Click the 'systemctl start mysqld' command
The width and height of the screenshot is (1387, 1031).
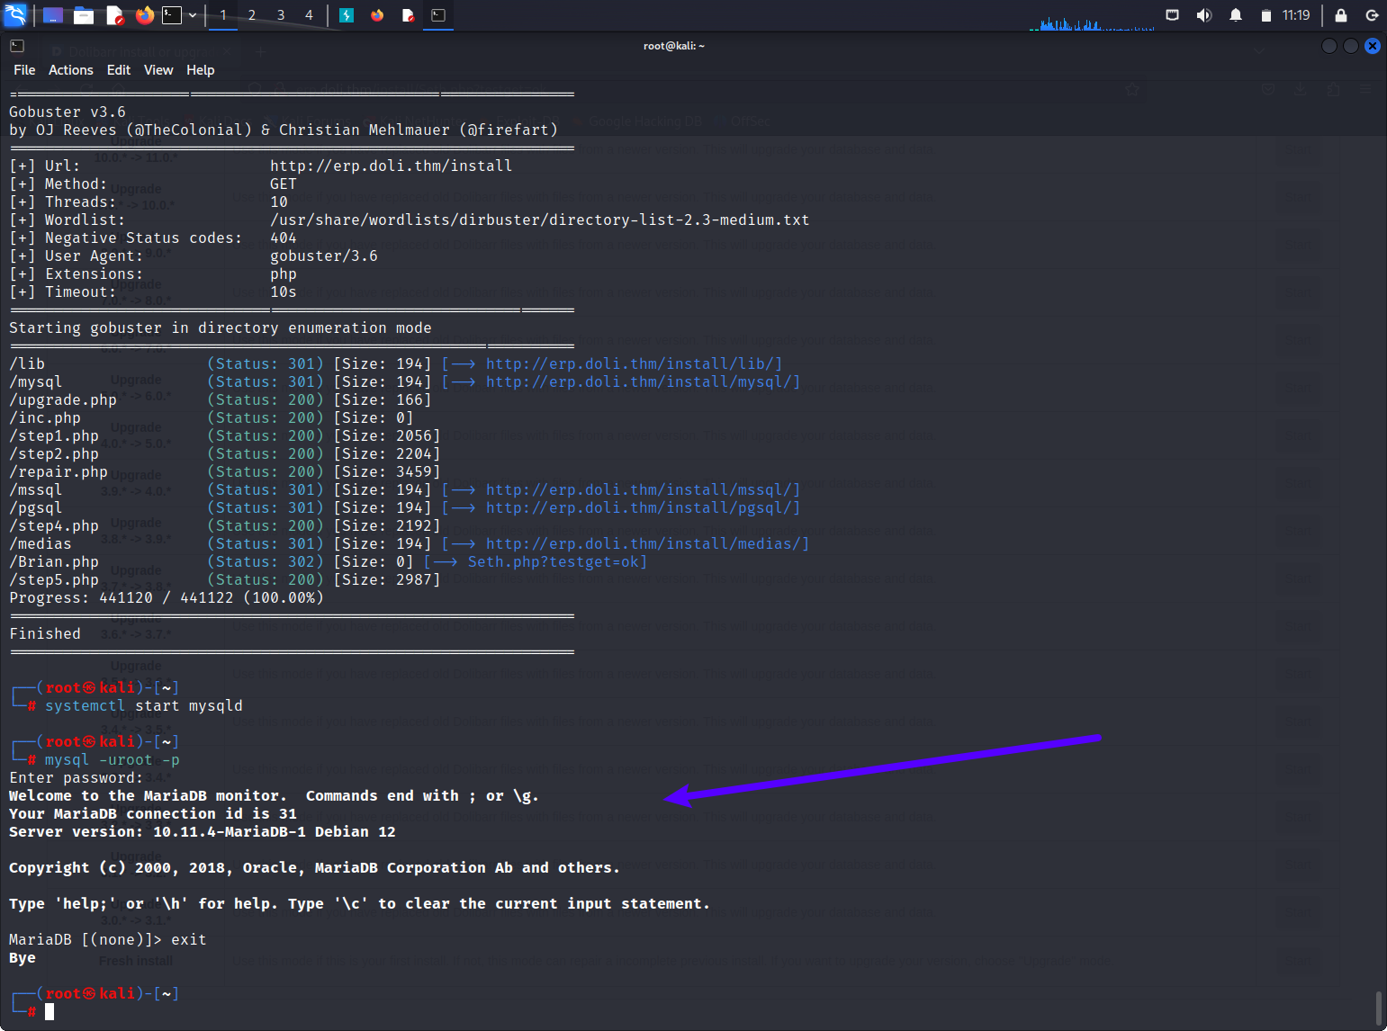(144, 706)
